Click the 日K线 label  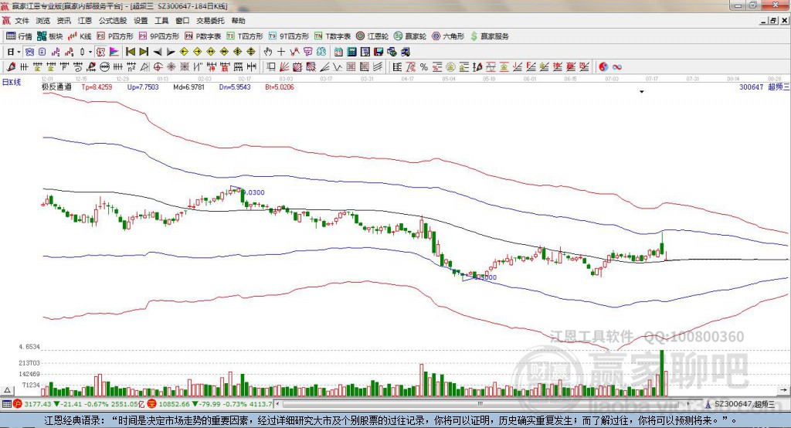coord(11,82)
